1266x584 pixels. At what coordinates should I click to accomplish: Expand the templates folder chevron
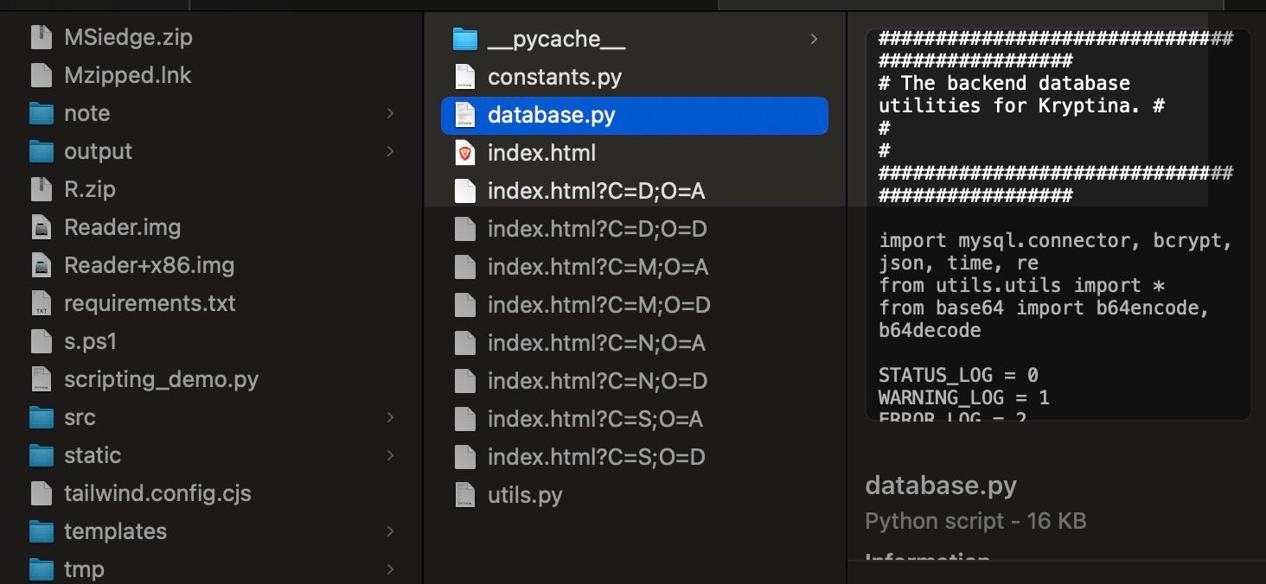(390, 531)
